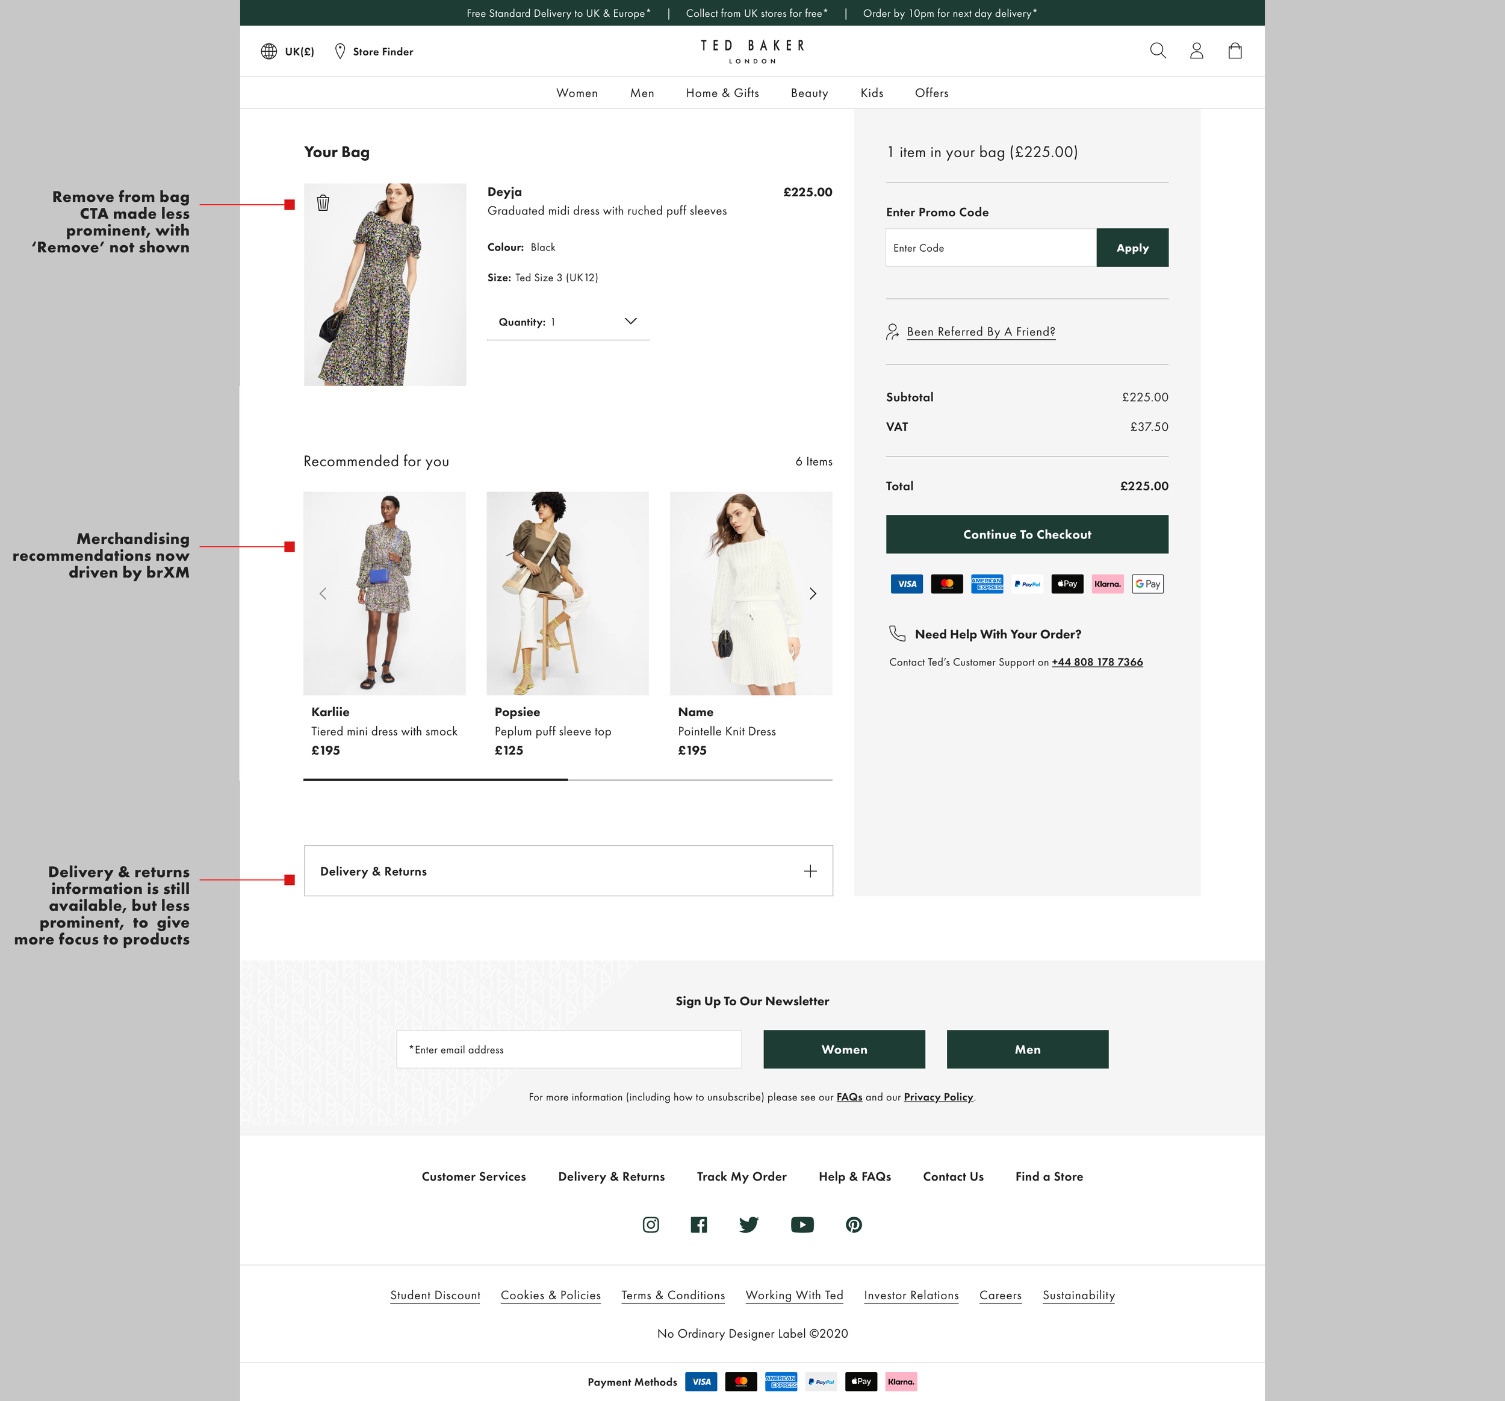This screenshot has width=1505, height=1401.
Task: Open the Kids menu
Action: click(872, 93)
